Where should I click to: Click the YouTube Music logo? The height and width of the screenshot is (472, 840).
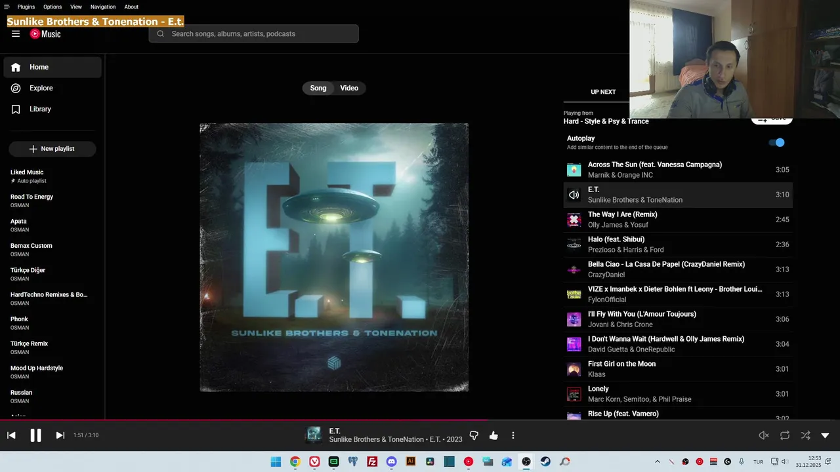tap(45, 34)
